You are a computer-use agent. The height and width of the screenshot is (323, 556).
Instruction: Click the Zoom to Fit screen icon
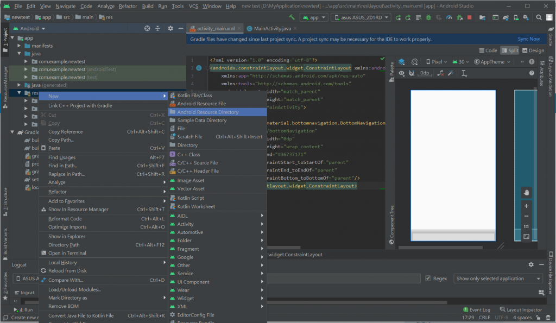point(526,237)
